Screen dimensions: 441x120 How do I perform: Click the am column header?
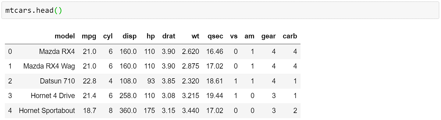249,36
